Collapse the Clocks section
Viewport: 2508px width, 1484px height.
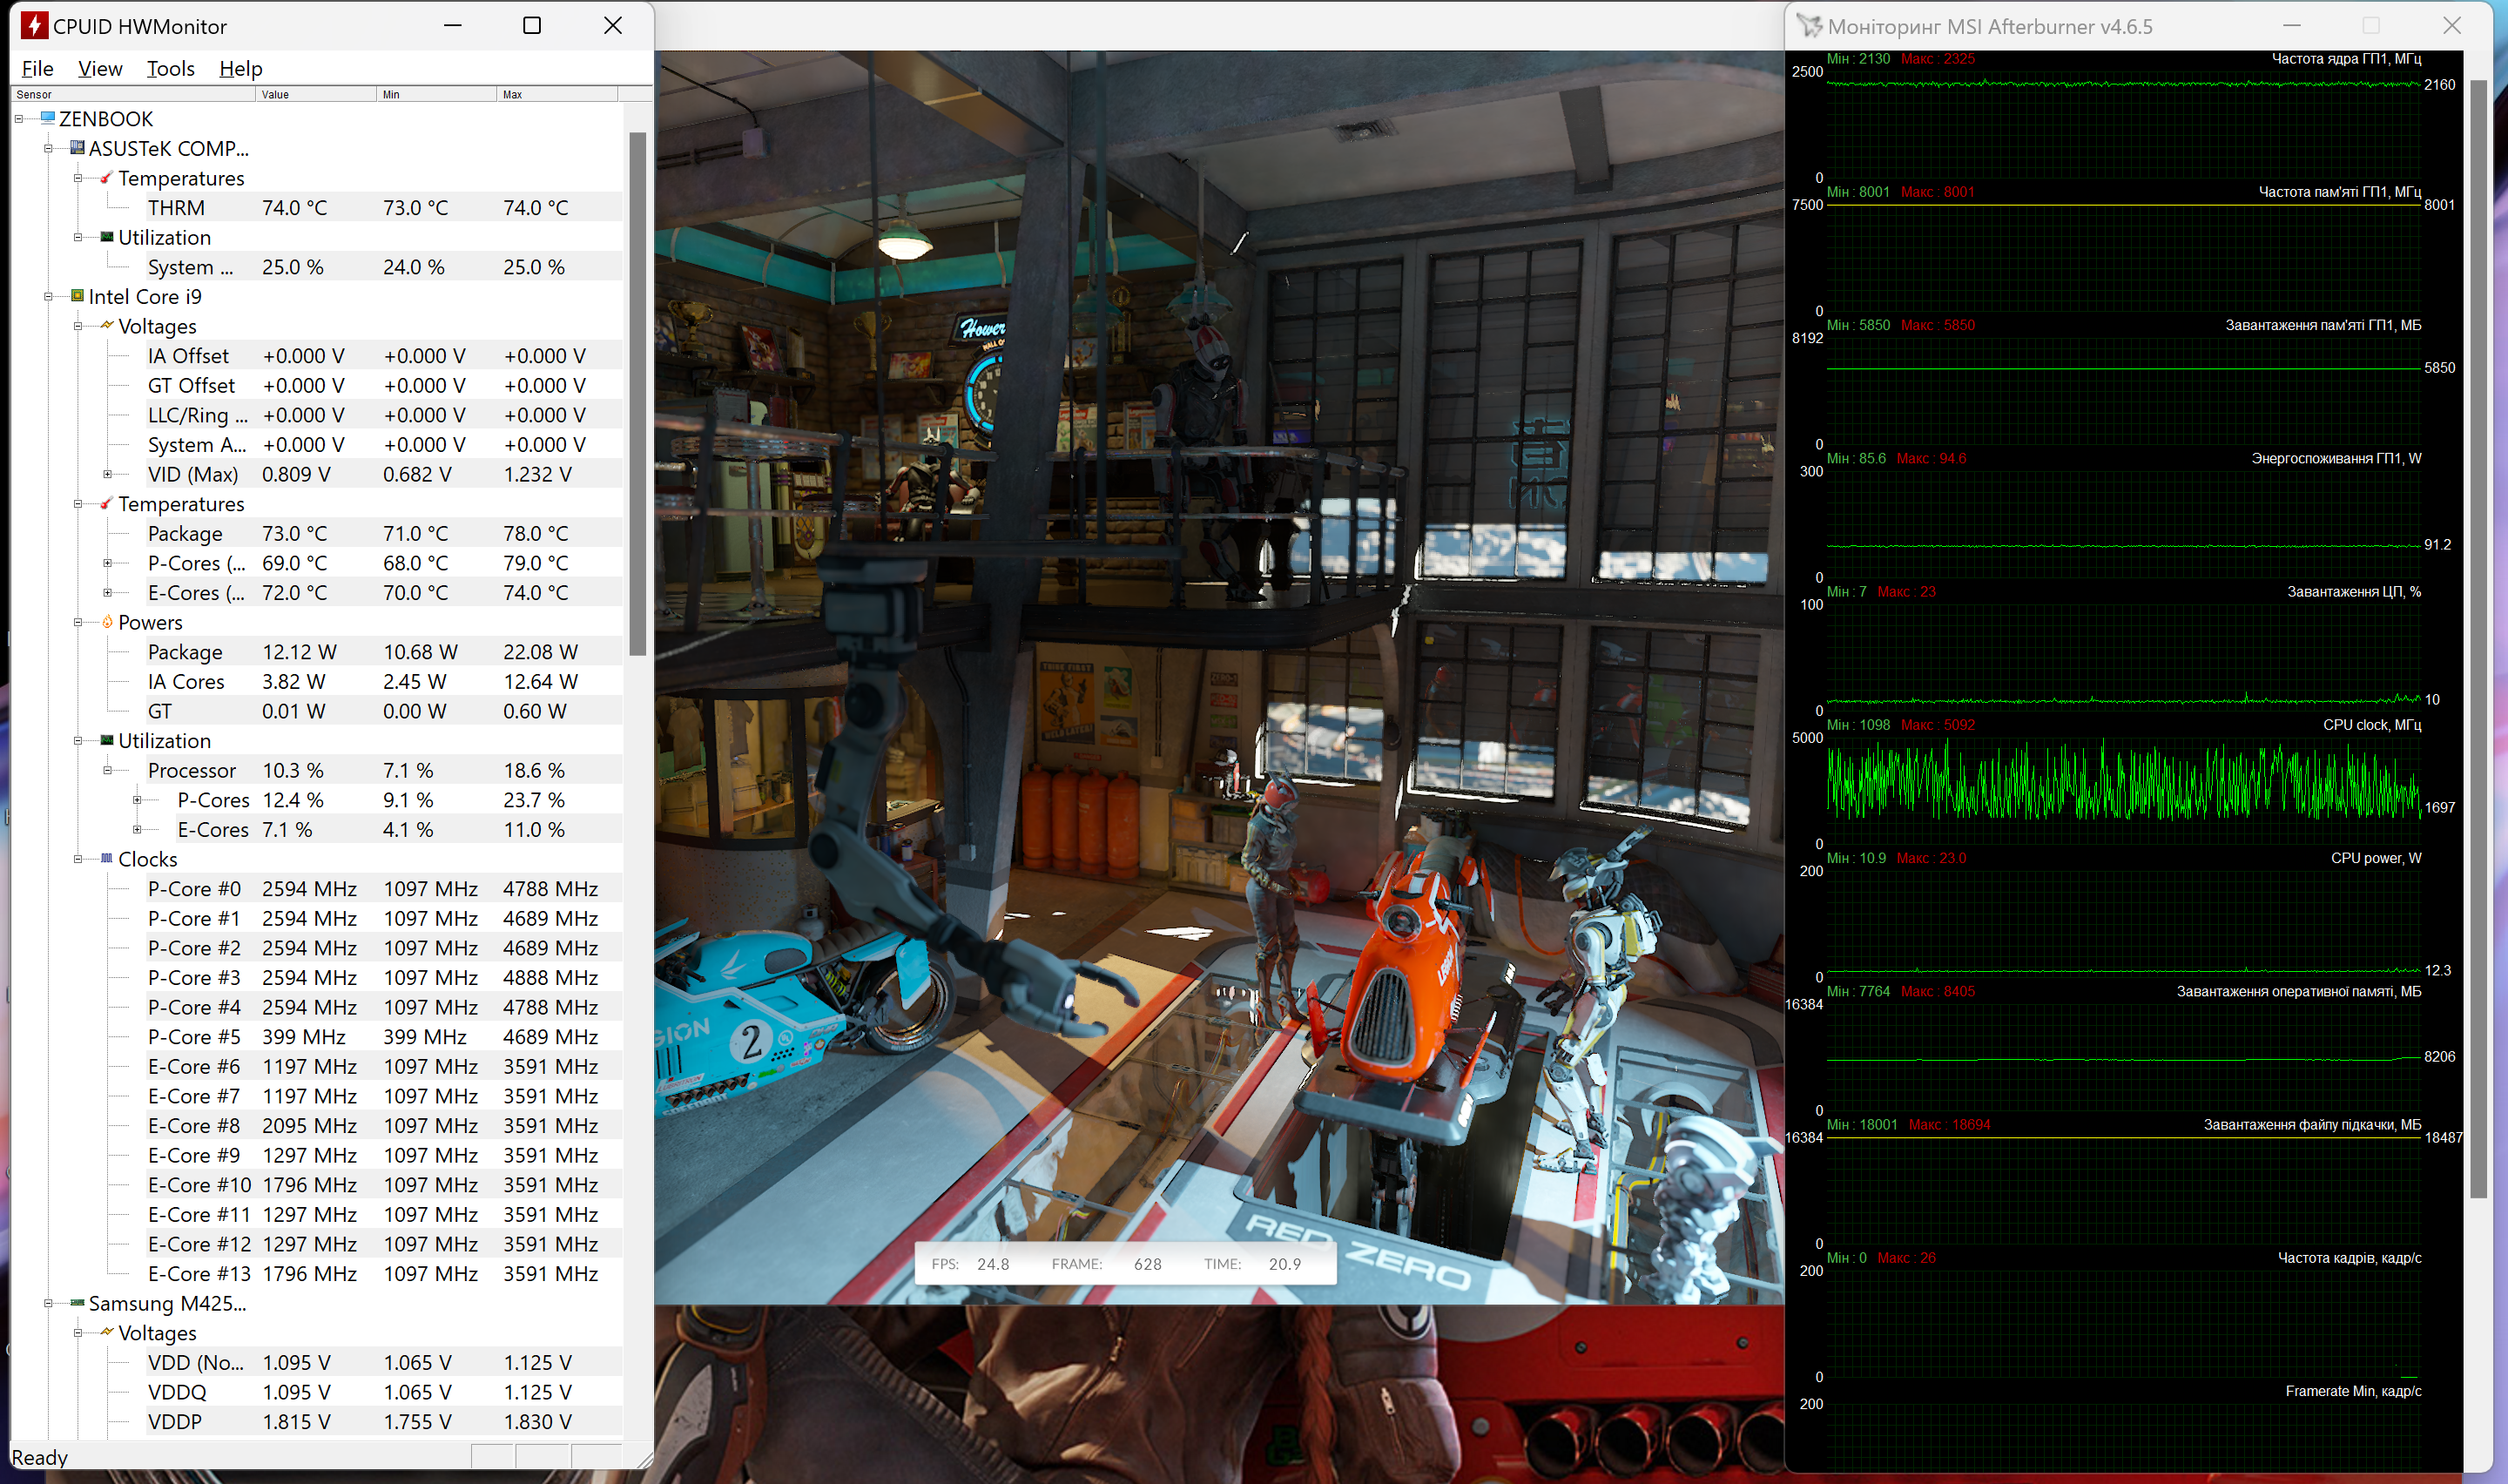(78, 859)
